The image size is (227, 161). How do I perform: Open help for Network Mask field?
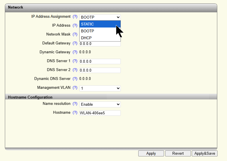[75, 34]
